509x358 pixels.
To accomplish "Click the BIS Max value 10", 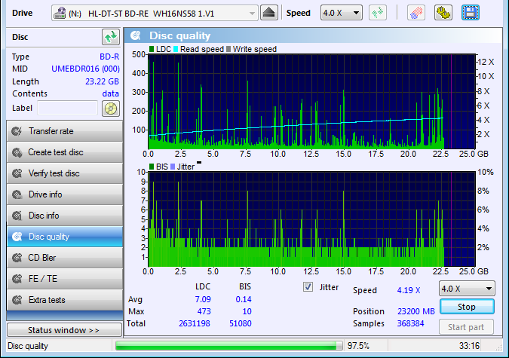I will pos(247,311).
